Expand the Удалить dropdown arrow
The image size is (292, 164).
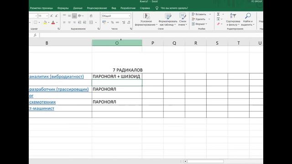pos(209,19)
